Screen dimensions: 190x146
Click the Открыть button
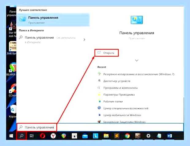pos(106,53)
